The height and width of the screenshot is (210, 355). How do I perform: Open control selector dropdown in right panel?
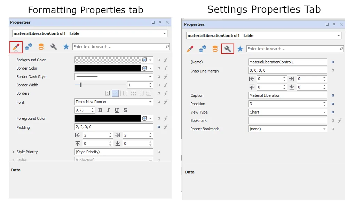[339, 36]
